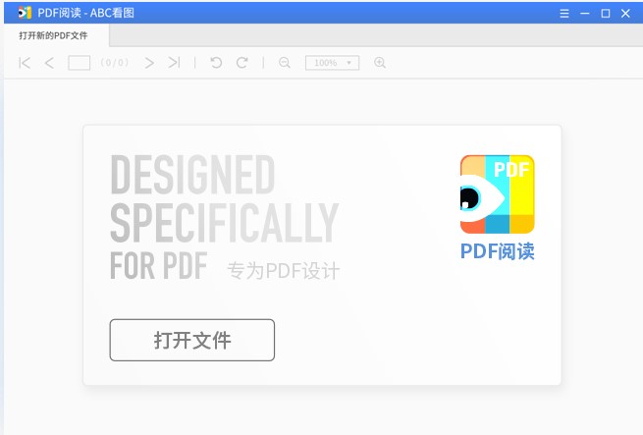
Task: Close the PDF阅读 window
Action: point(625,13)
